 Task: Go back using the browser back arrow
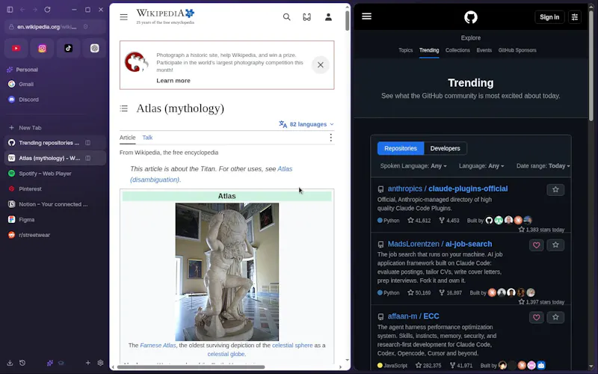click(x=22, y=10)
